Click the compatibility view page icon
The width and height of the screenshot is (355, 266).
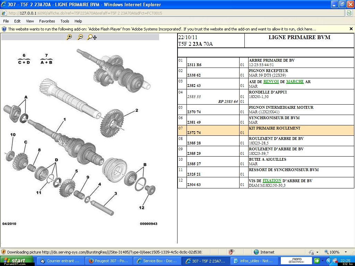click(349, 13)
